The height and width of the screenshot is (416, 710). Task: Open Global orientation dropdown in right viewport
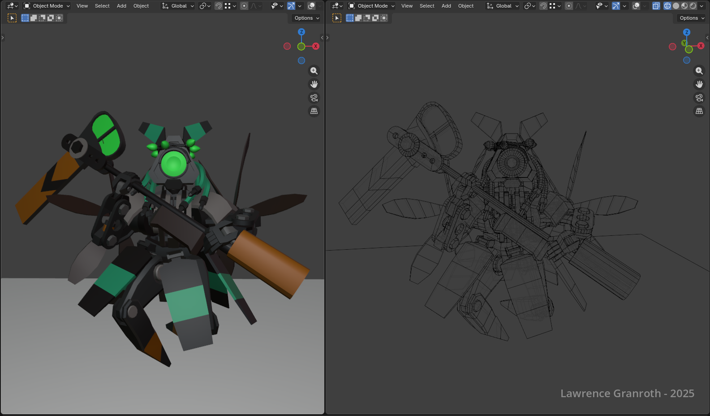[x=503, y=6]
